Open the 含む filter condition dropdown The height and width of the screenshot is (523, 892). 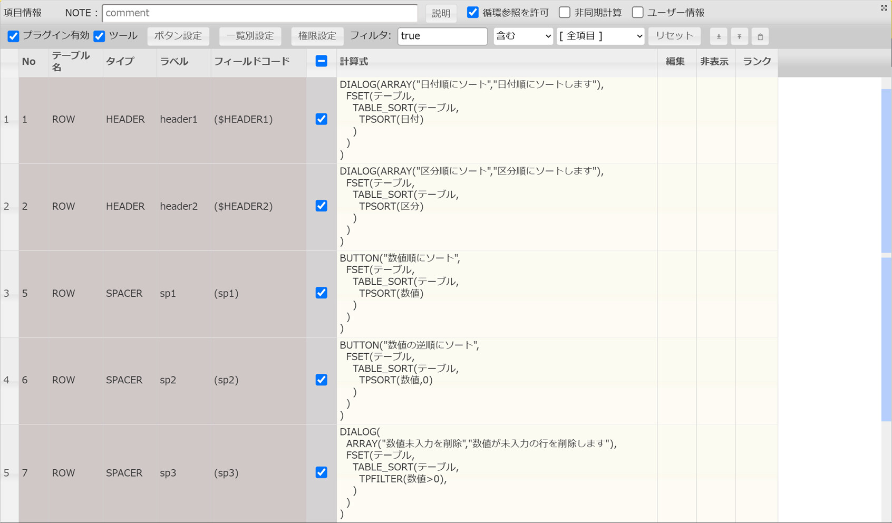[523, 36]
